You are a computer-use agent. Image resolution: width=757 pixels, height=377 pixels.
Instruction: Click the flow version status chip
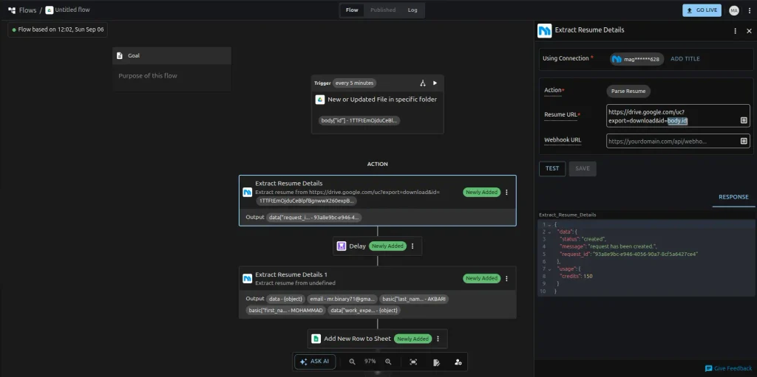click(x=58, y=30)
